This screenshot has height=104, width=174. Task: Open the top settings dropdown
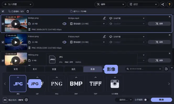pyautogui.click(x=143, y=4)
